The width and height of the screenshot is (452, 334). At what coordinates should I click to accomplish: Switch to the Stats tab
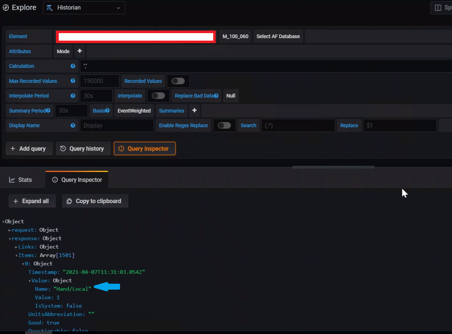point(21,180)
